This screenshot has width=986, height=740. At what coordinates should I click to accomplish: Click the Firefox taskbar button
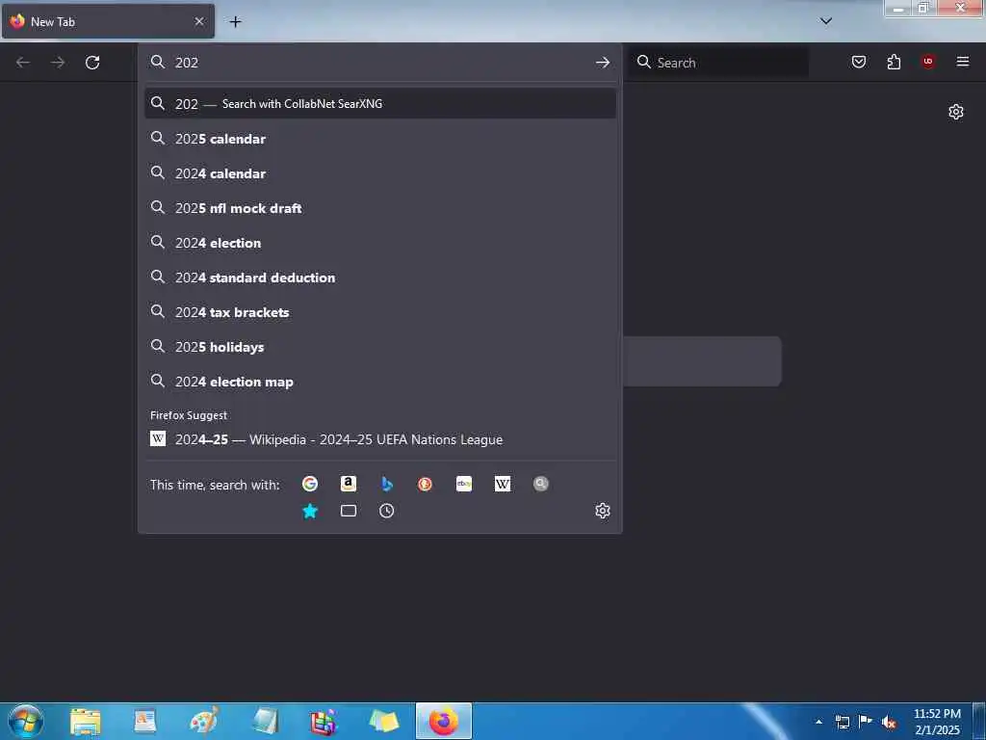pyautogui.click(x=444, y=721)
